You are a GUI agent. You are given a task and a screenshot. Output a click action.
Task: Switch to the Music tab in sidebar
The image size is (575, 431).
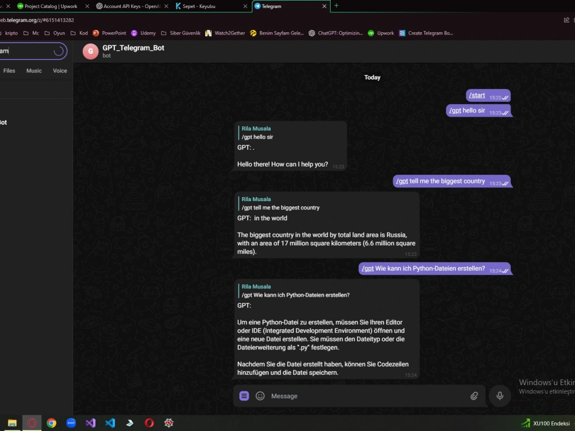pyautogui.click(x=34, y=70)
